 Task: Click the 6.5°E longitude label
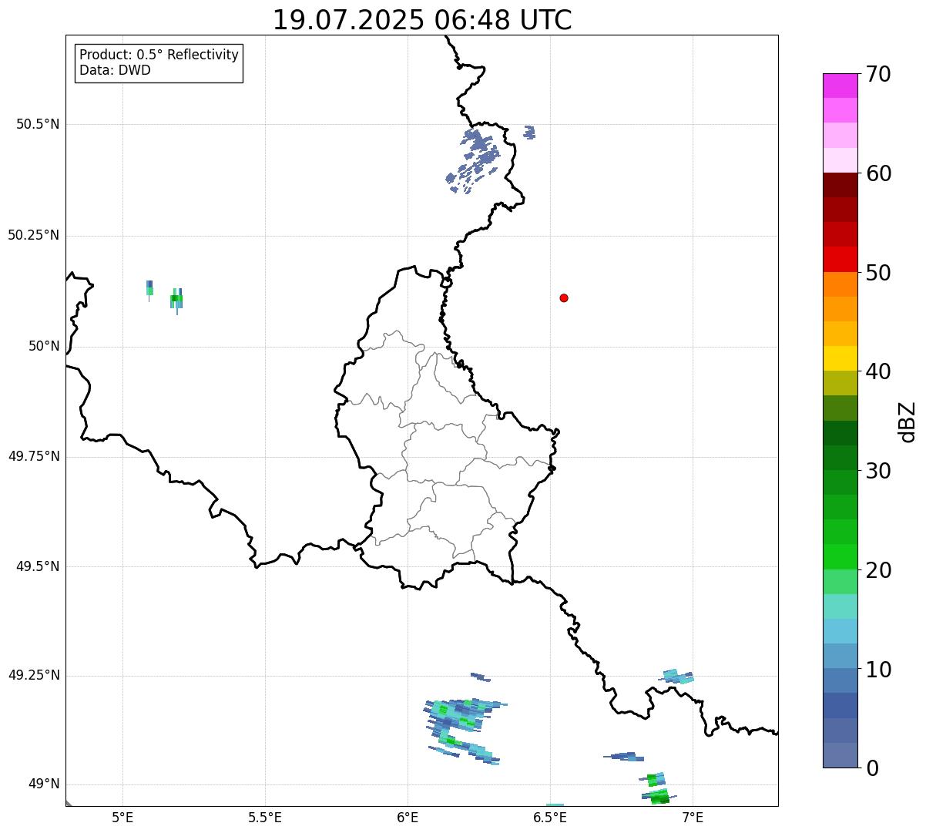(x=550, y=817)
